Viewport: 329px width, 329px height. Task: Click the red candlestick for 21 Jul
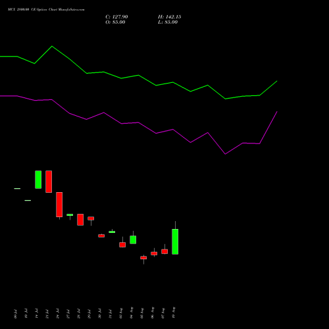coord(49,182)
